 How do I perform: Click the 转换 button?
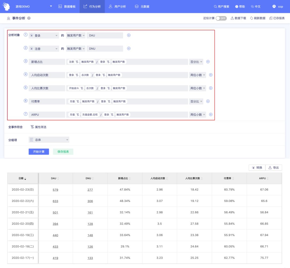[x=257, y=167]
